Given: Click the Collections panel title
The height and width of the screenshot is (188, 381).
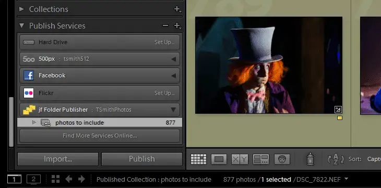Looking at the screenshot, I should click(x=49, y=9).
